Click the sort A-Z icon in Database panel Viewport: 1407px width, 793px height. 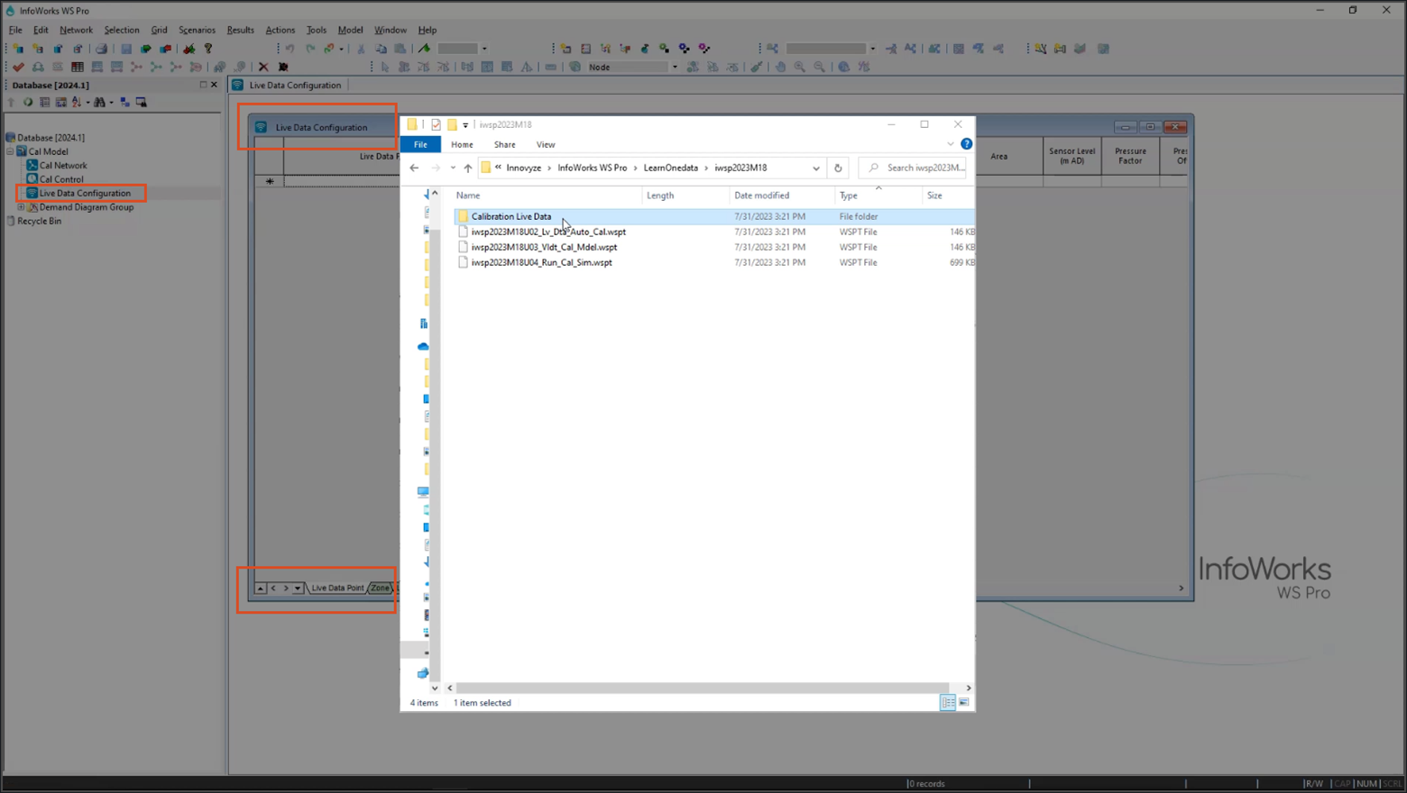[77, 102]
